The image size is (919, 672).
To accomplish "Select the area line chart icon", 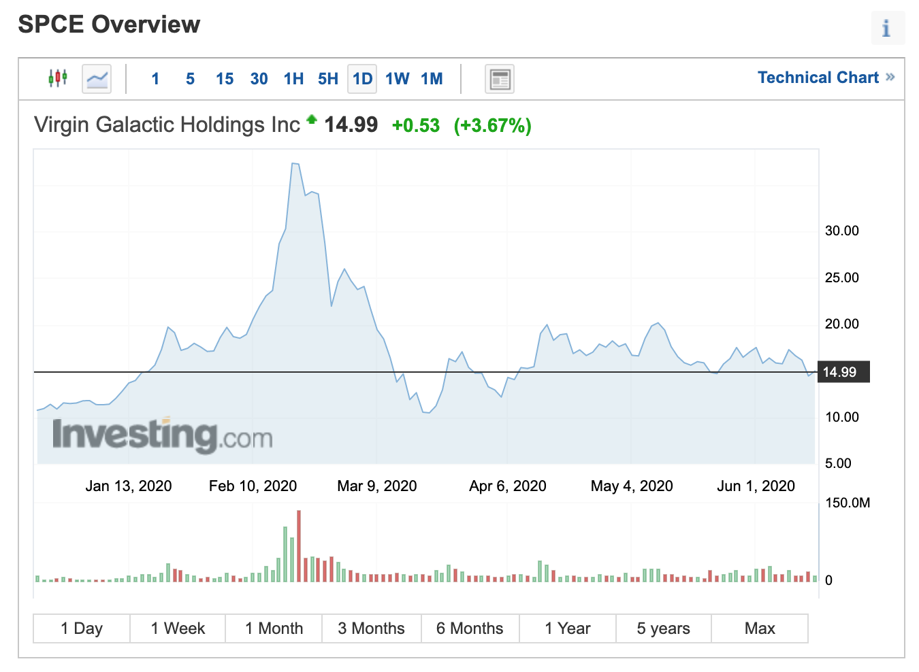I will (97, 79).
